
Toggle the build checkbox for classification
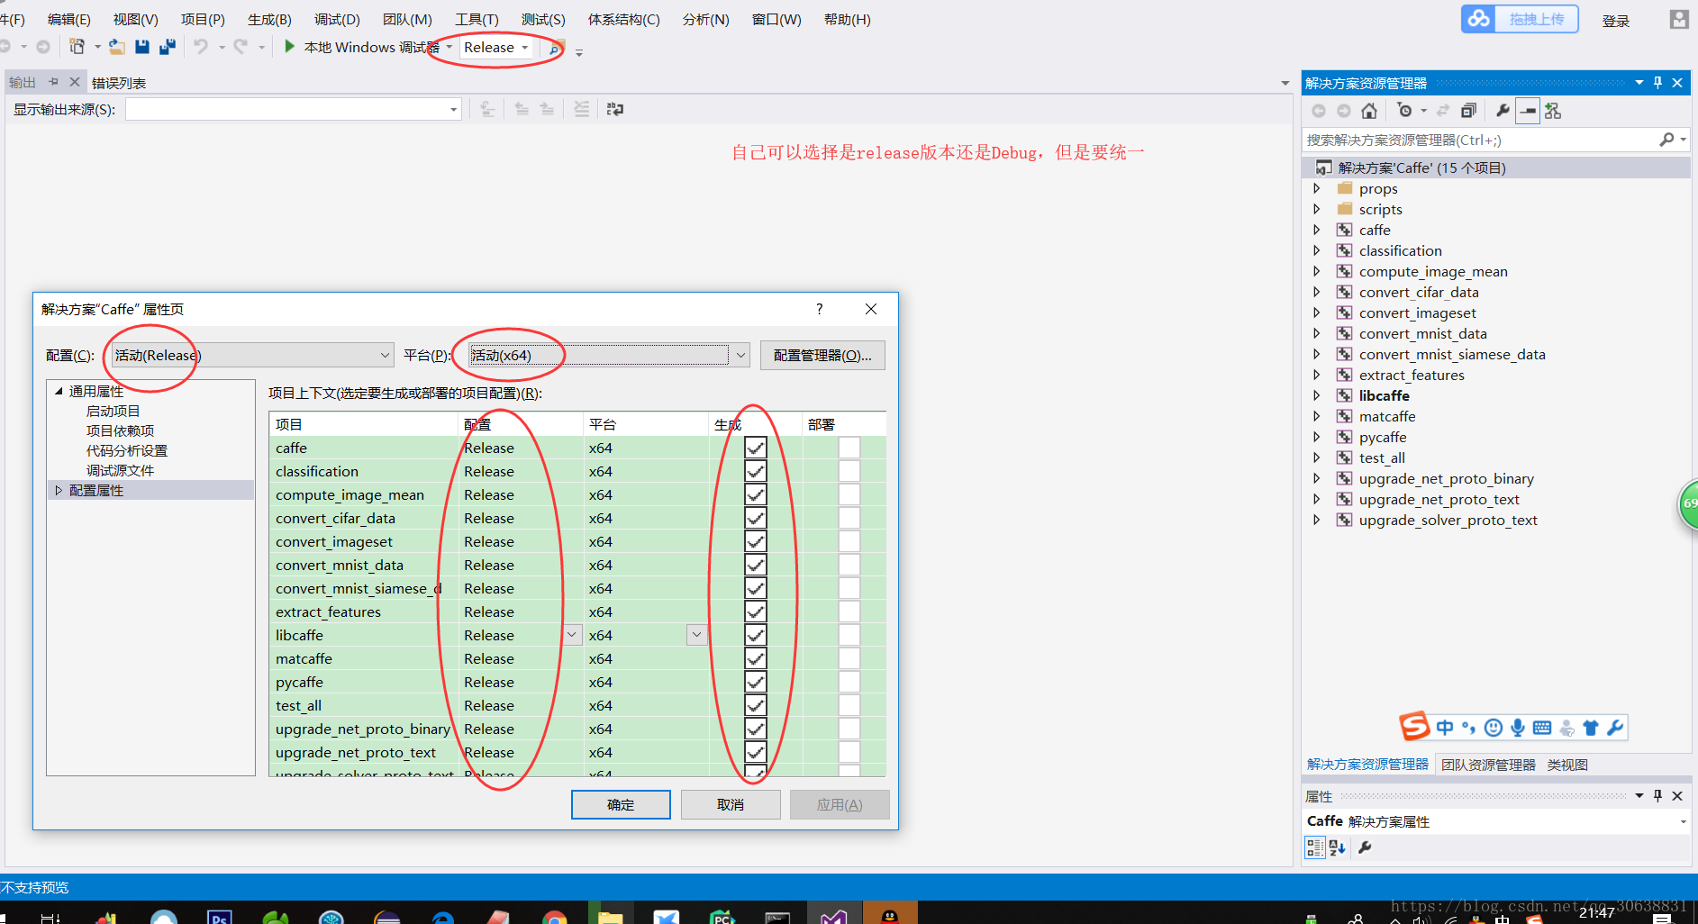click(756, 471)
